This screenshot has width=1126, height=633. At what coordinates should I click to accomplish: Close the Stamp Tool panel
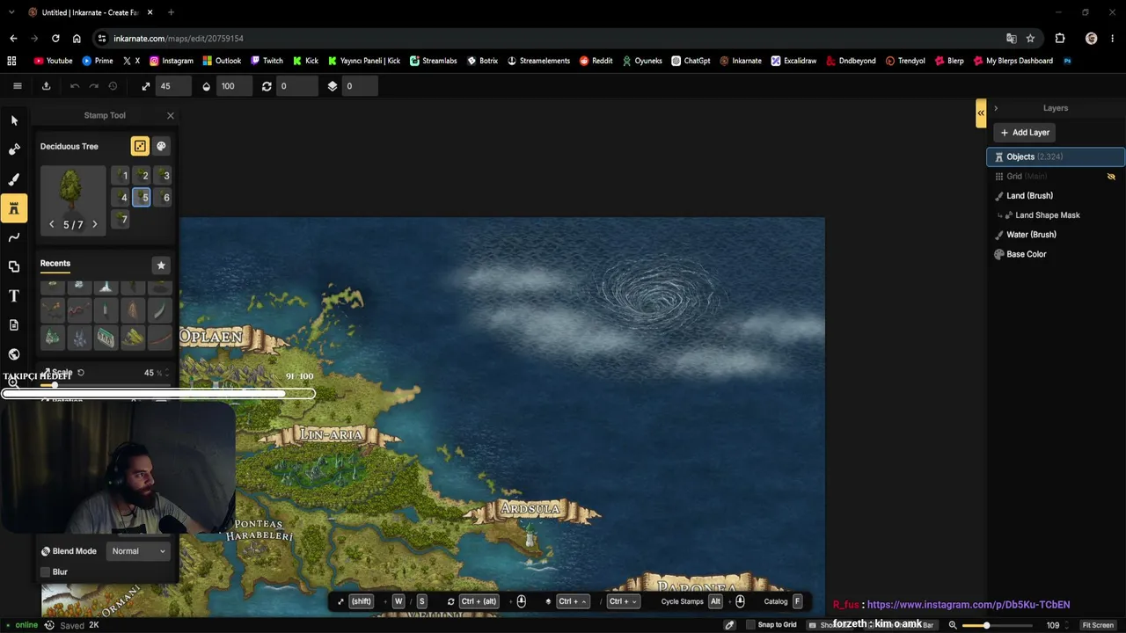(x=171, y=115)
